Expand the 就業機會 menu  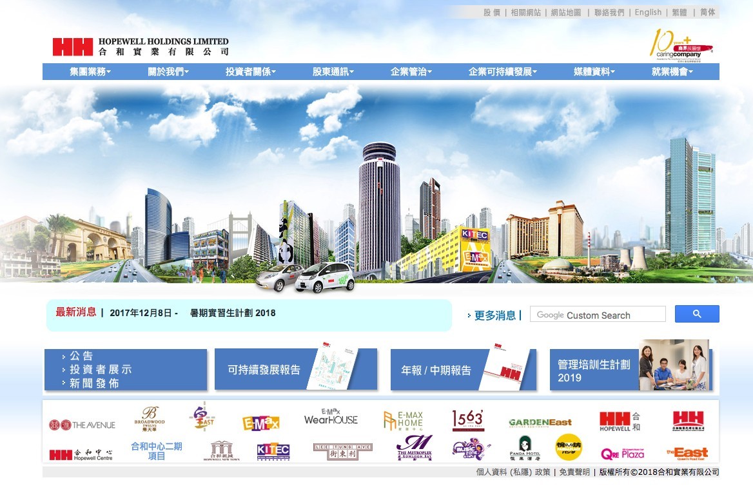coord(672,72)
